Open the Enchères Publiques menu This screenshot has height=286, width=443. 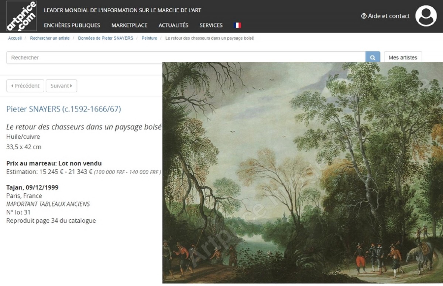[x=72, y=25]
